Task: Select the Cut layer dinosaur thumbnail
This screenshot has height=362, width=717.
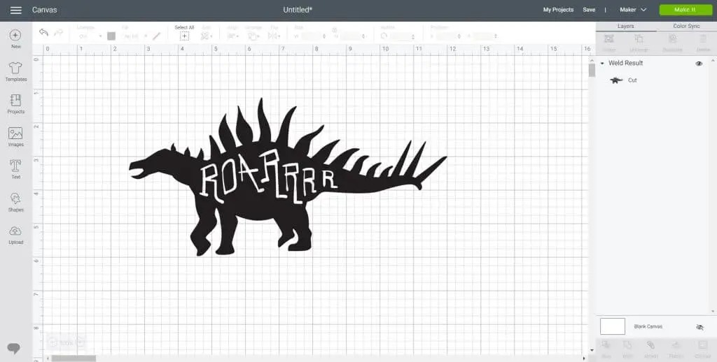Action: (x=616, y=80)
